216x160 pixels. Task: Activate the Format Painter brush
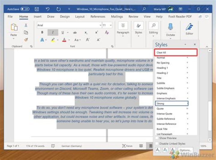click(x=26, y=40)
